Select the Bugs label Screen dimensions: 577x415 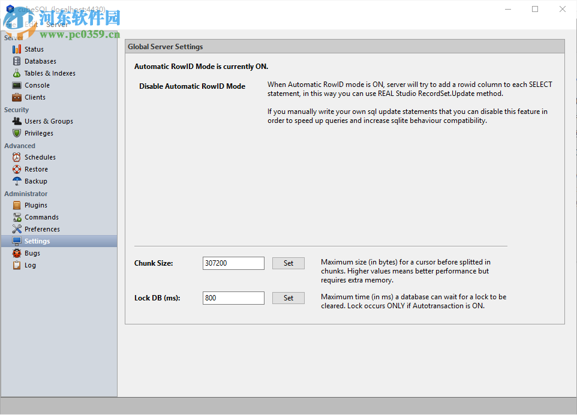tap(32, 253)
